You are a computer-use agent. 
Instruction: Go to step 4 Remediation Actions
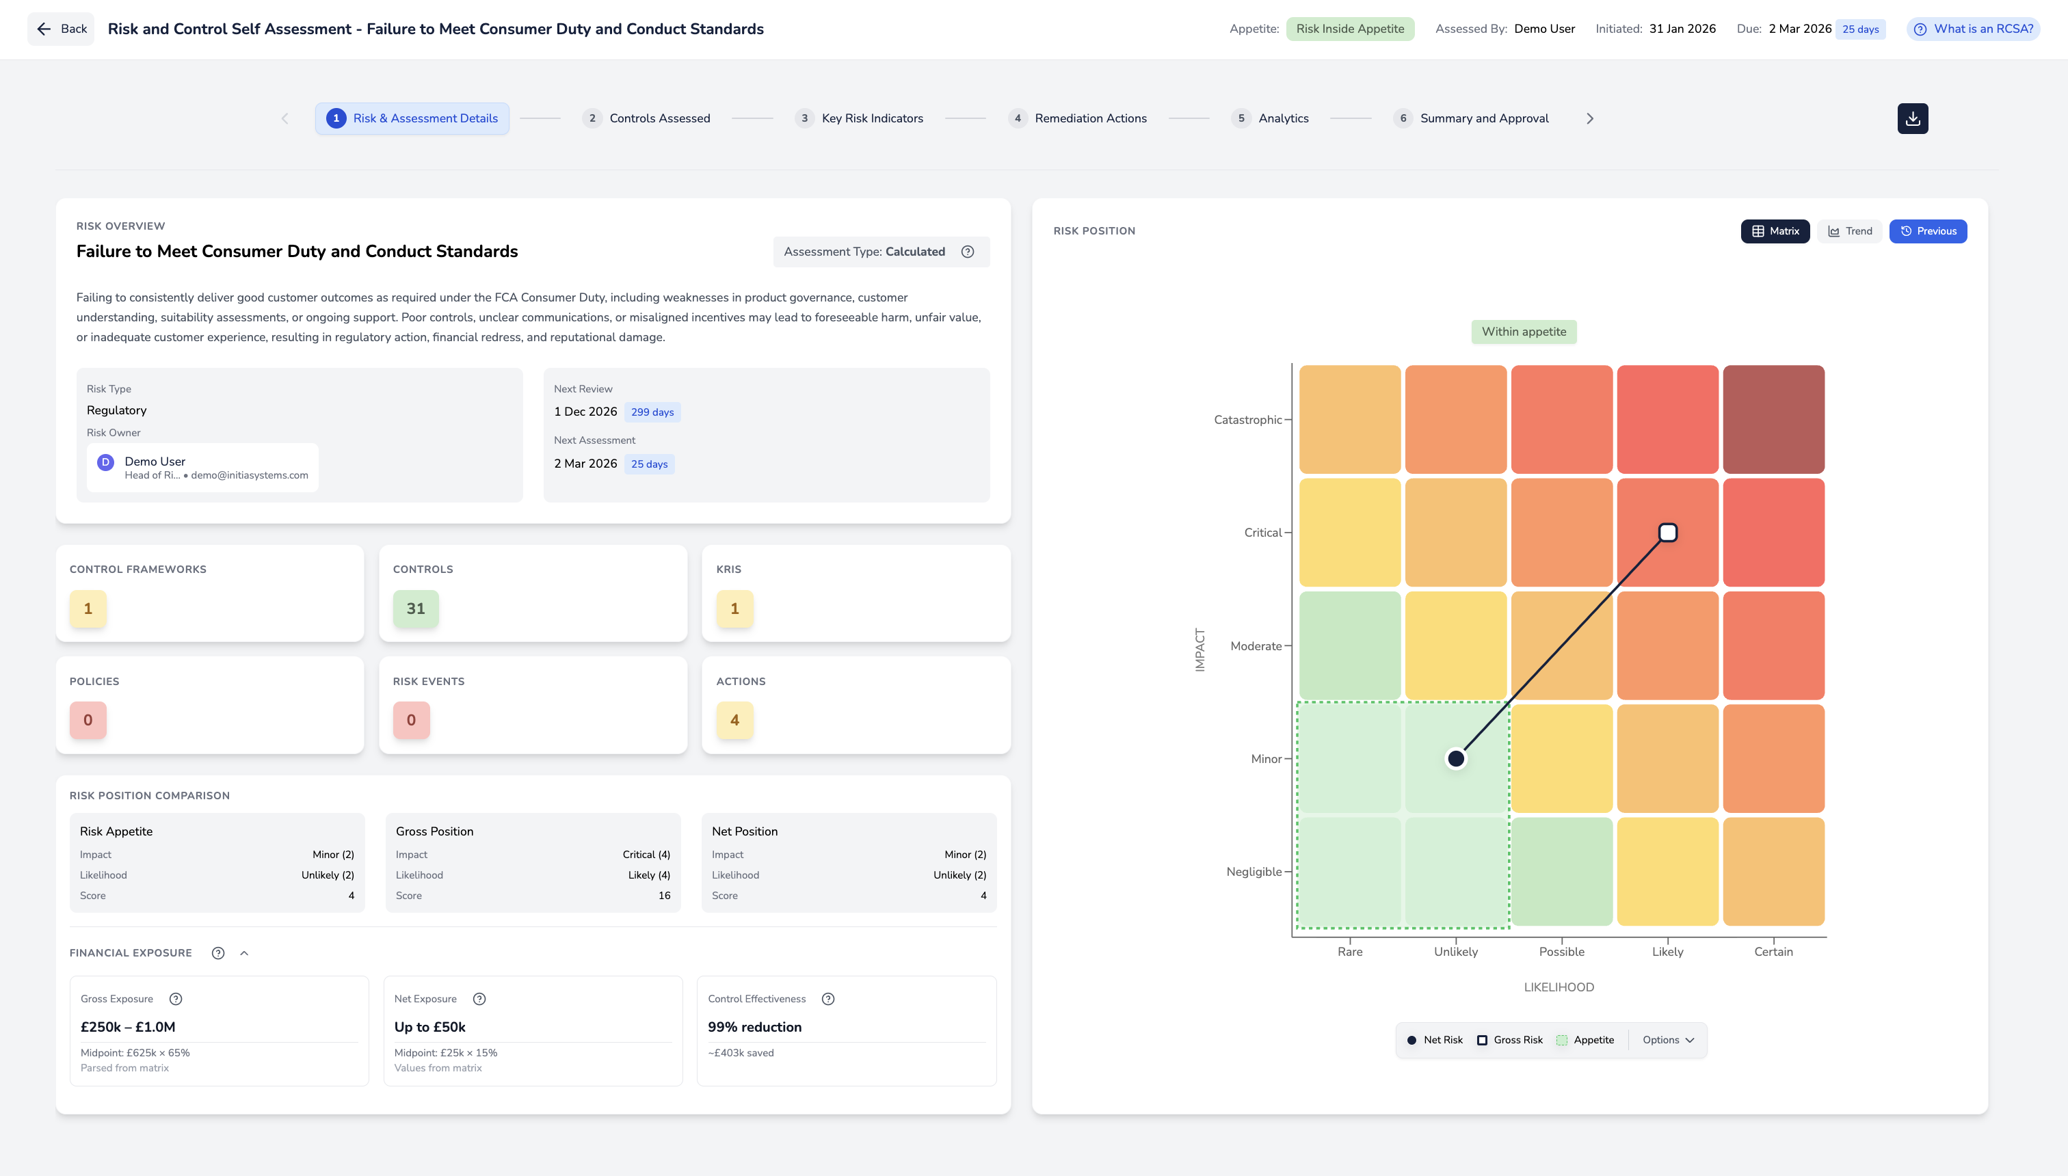[1077, 119]
